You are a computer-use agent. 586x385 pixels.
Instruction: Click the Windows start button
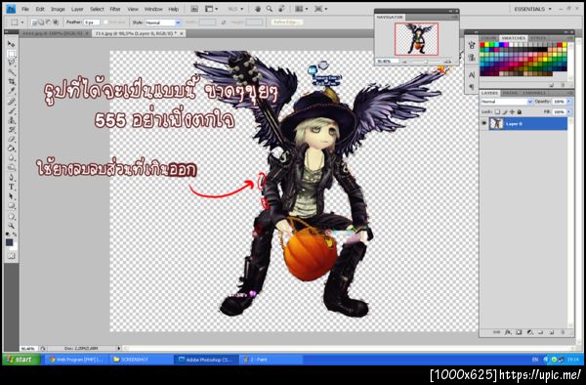tap(21, 360)
